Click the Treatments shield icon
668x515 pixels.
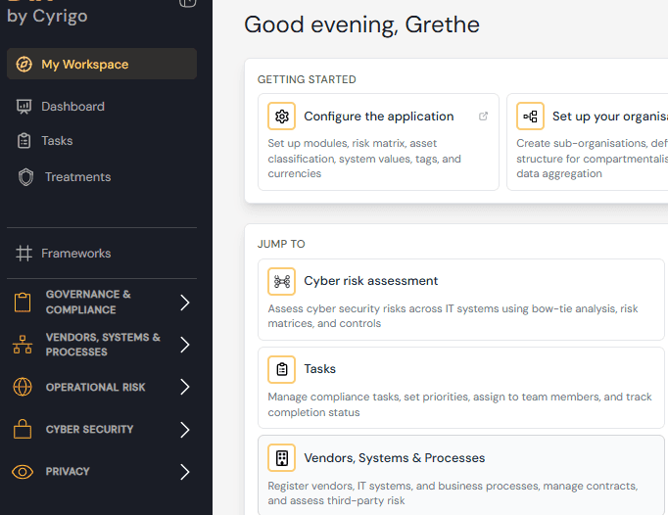pyautogui.click(x=25, y=177)
